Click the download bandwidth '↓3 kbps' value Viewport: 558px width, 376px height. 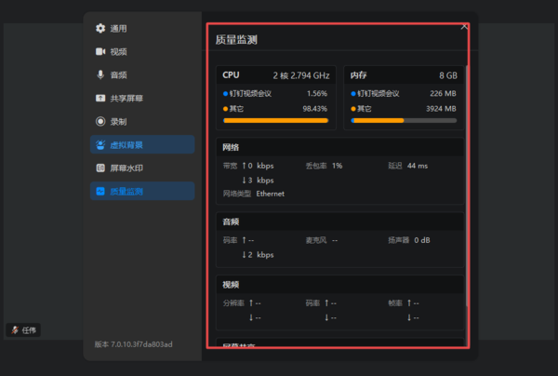[258, 181]
